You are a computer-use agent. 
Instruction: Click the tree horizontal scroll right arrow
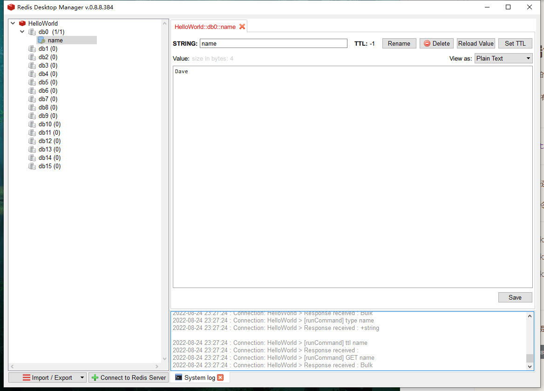click(157, 366)
